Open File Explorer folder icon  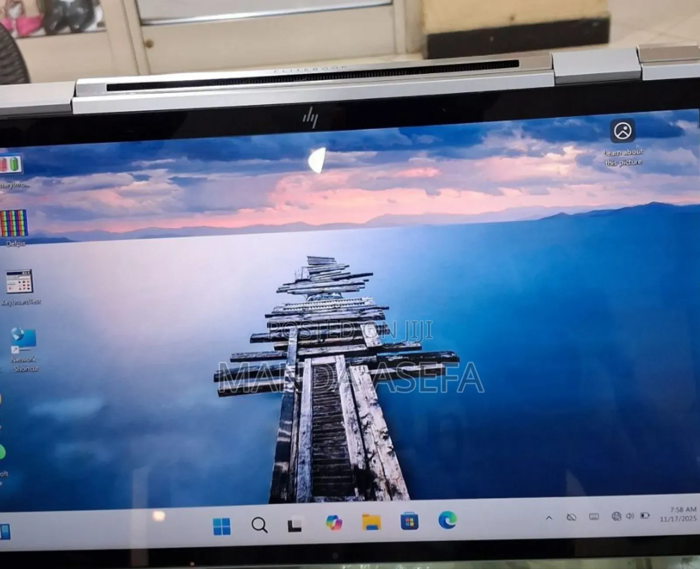click(371, 522)
